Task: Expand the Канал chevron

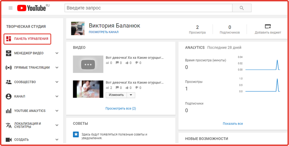Action: tap(57, 96)
